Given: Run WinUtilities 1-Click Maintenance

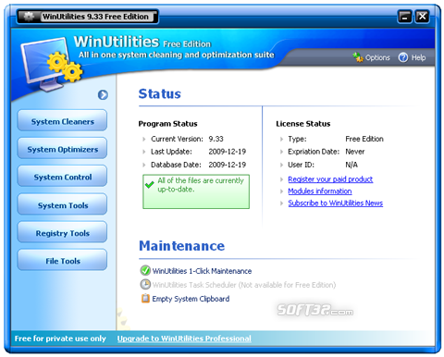Looking at the screenshot, I should tap(202, 271).
